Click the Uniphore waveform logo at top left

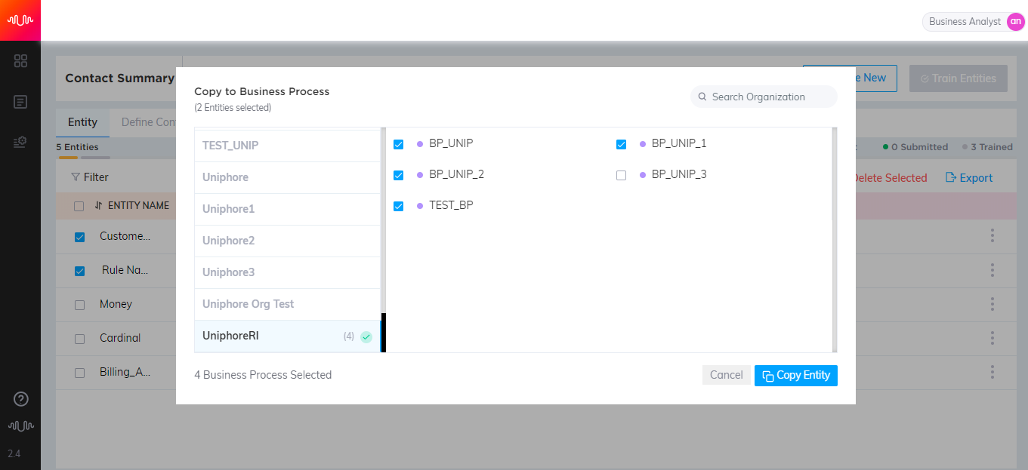(x=20, y=20)
